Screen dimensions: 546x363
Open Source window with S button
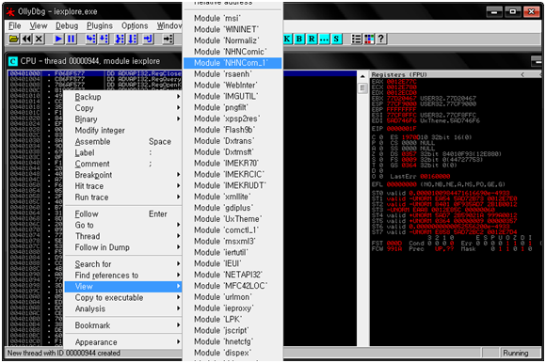(x=336, y=39)
